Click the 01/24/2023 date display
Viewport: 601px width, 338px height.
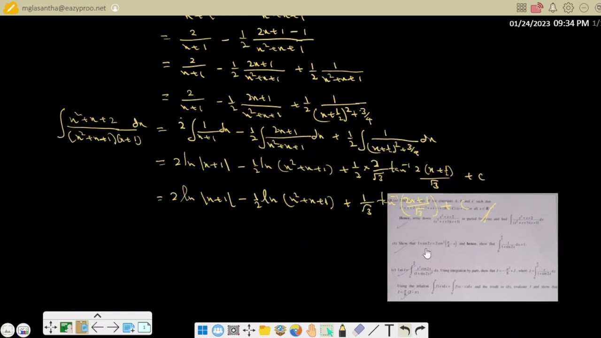click(530, 23)
